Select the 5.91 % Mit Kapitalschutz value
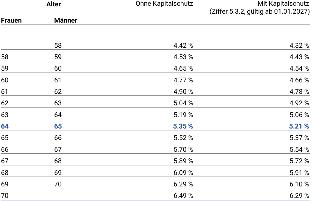 (x=299, y=172)
